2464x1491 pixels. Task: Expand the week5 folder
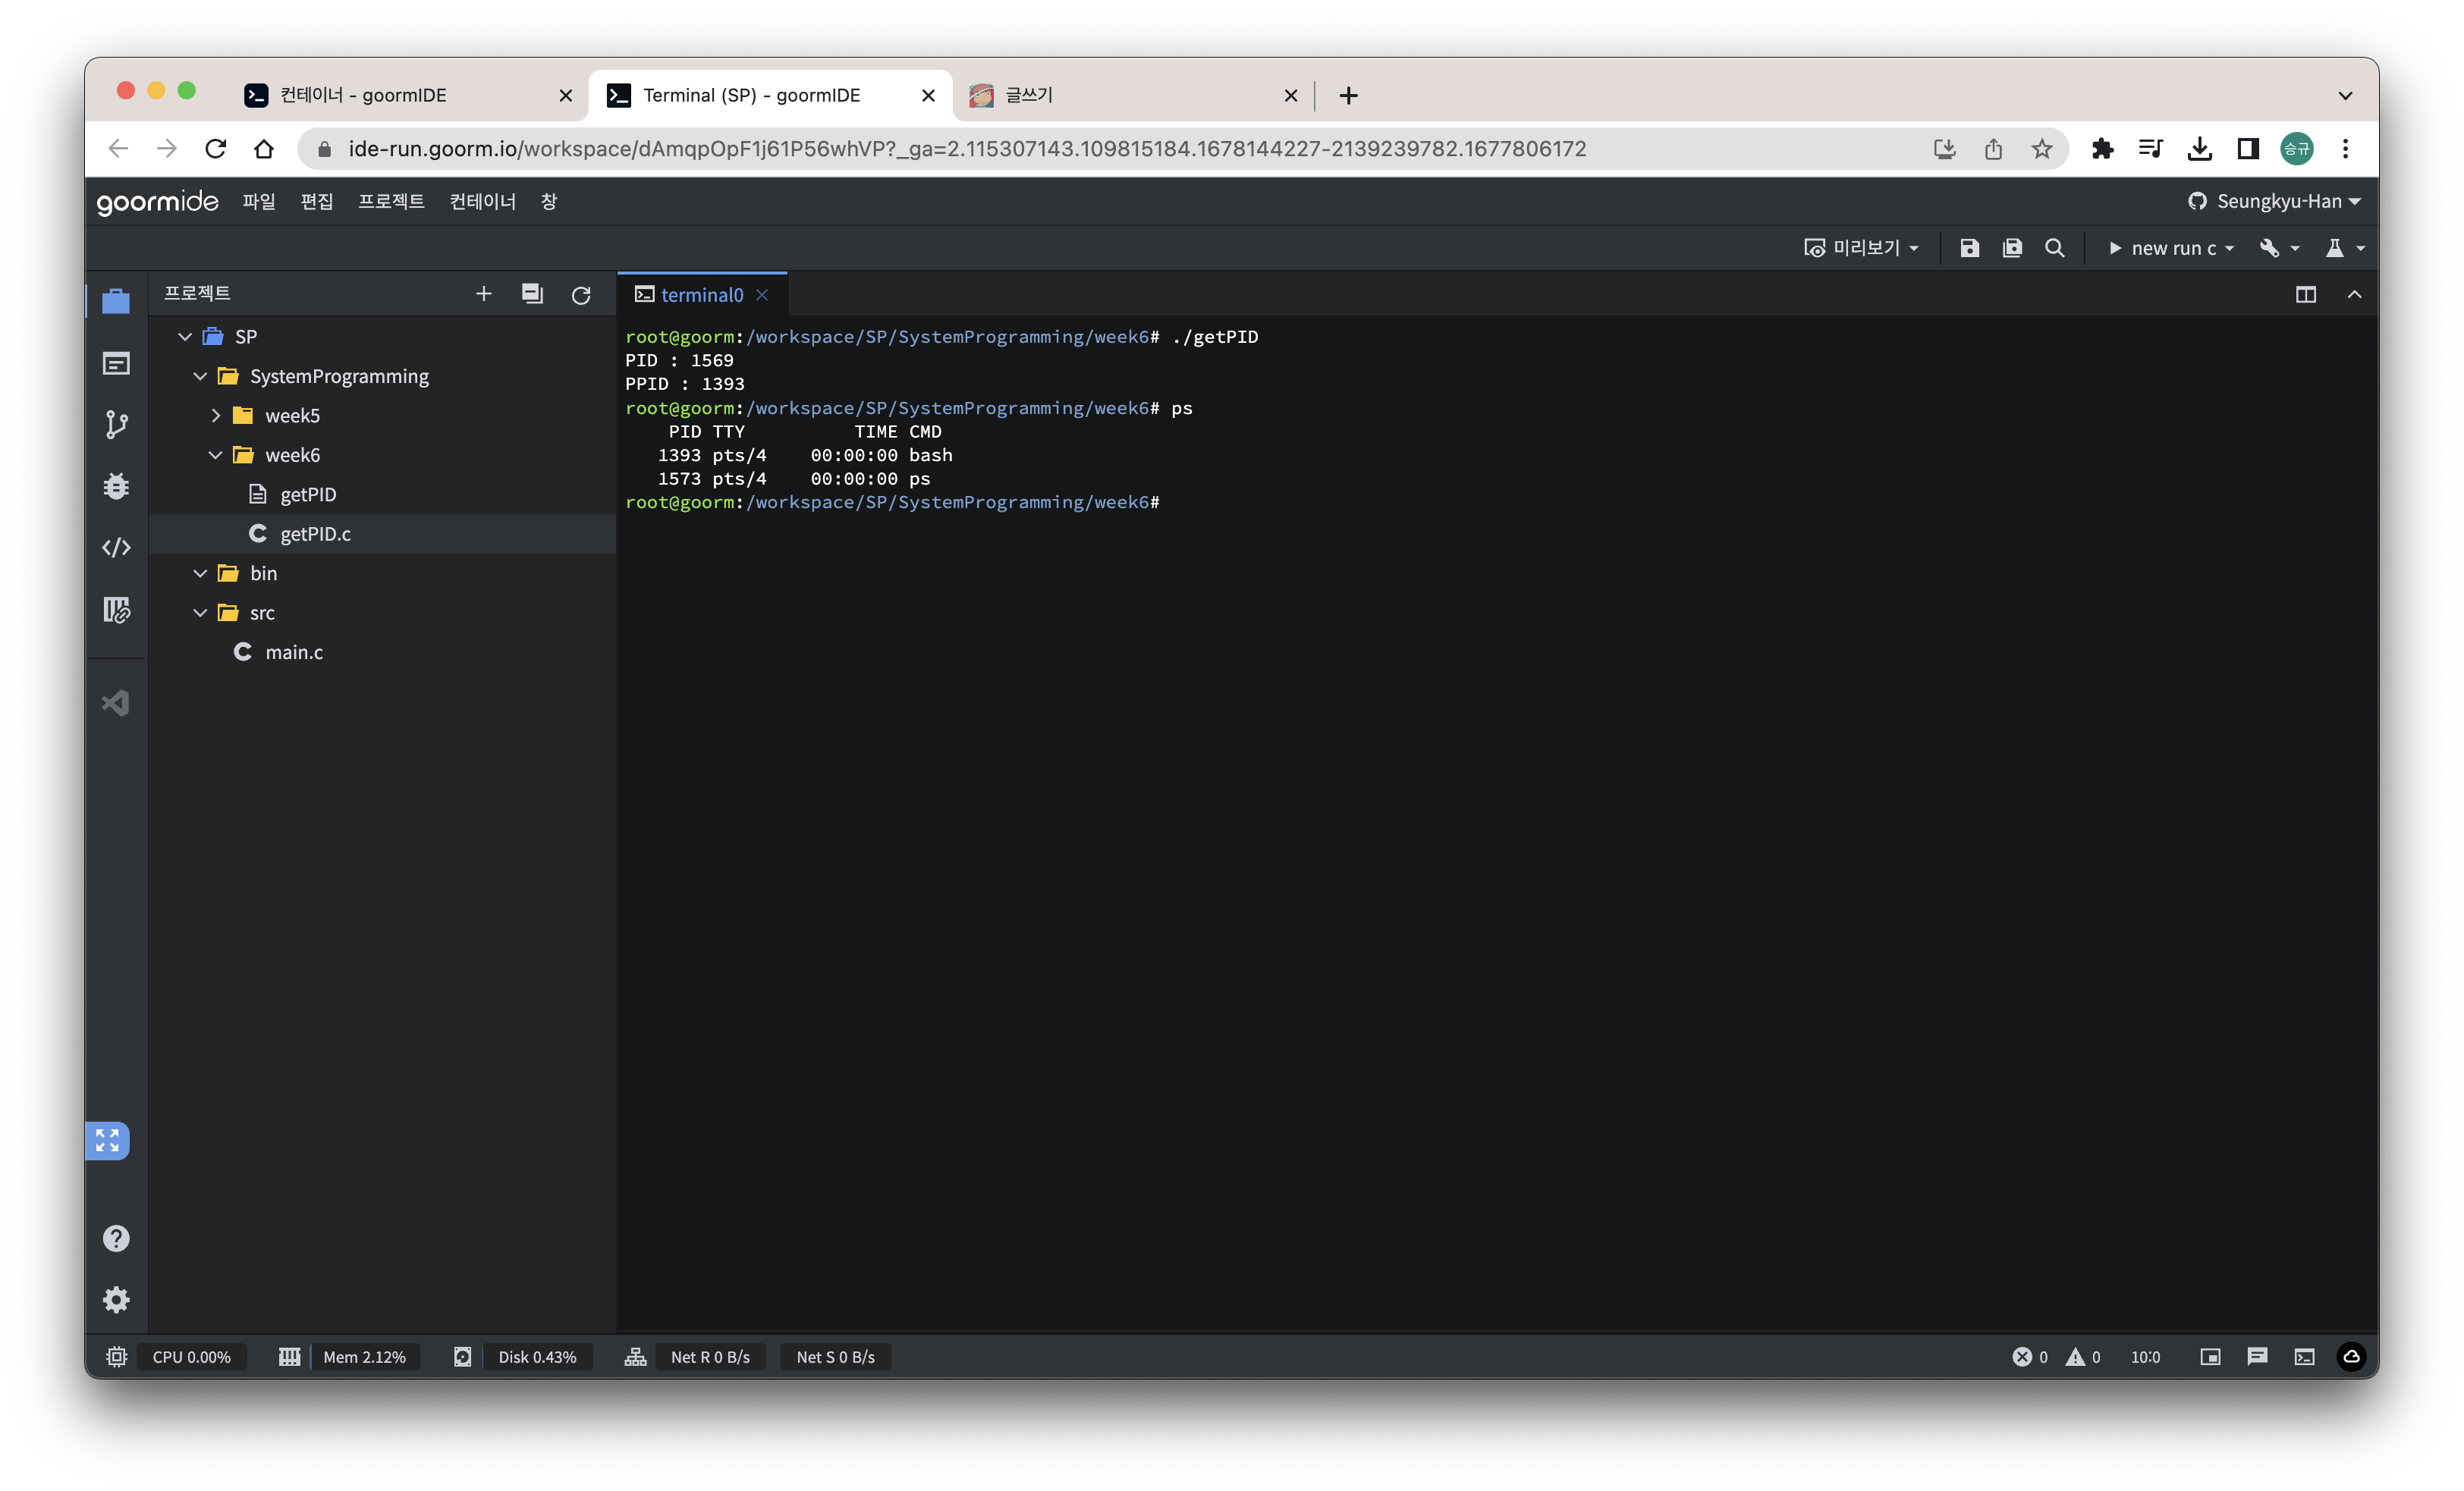pyautogui.click(x=215, y=416)
